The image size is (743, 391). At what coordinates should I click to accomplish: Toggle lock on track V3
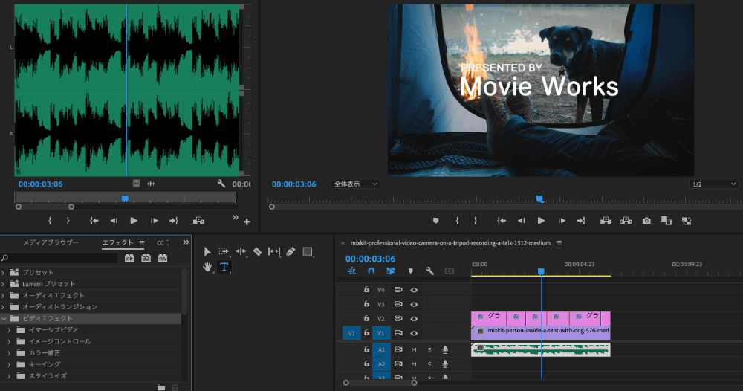(x=366, y=304)
